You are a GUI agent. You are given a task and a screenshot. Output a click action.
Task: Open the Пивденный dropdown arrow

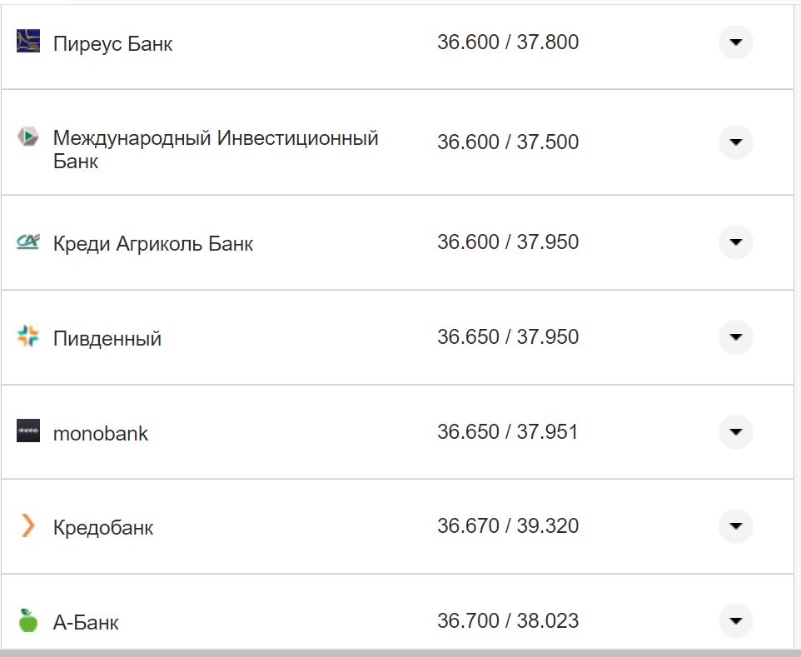point(735,337)
